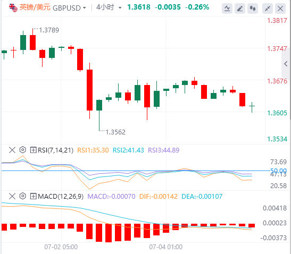Click the 0.00418 MACD axis label
Viewport: 291px width, 254px height.
click(x=275, y=208)
